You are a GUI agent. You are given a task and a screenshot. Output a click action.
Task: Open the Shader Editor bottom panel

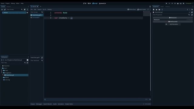pyautogui.click(x=69, y=104)
